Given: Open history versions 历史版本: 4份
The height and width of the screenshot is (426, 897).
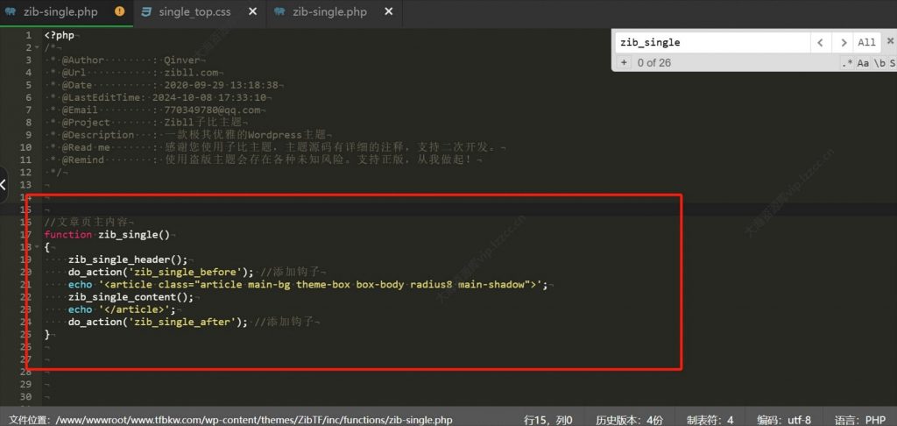Looking at the screenshot, I should [629, 420].
